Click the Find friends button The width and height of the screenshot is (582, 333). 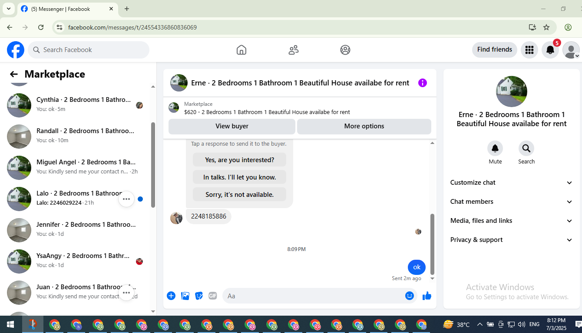coord(495,50)
